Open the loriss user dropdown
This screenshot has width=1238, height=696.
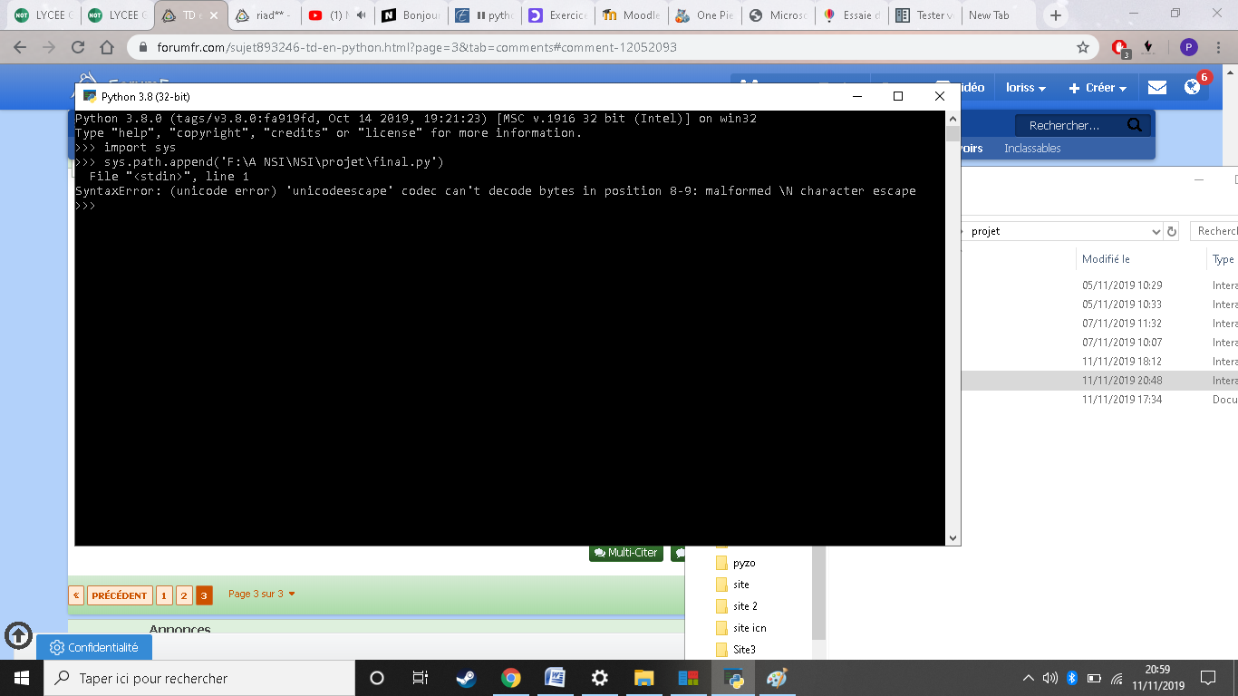pos(1026,88)
